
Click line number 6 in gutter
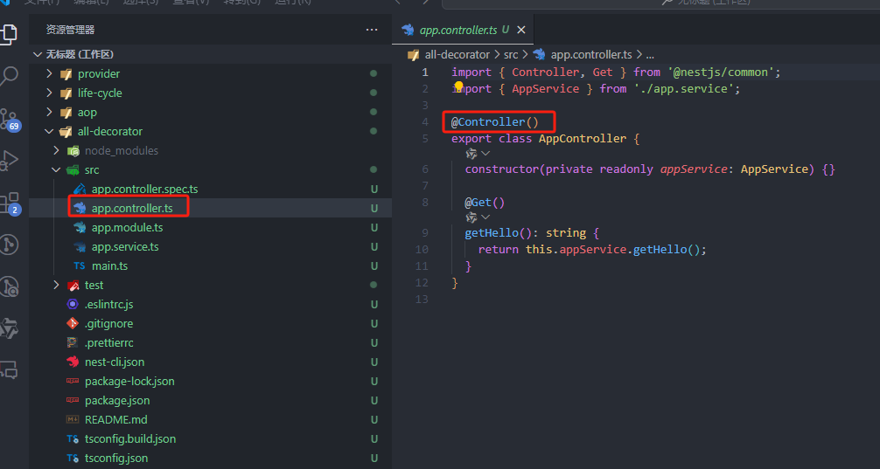(x=424, y=169)
